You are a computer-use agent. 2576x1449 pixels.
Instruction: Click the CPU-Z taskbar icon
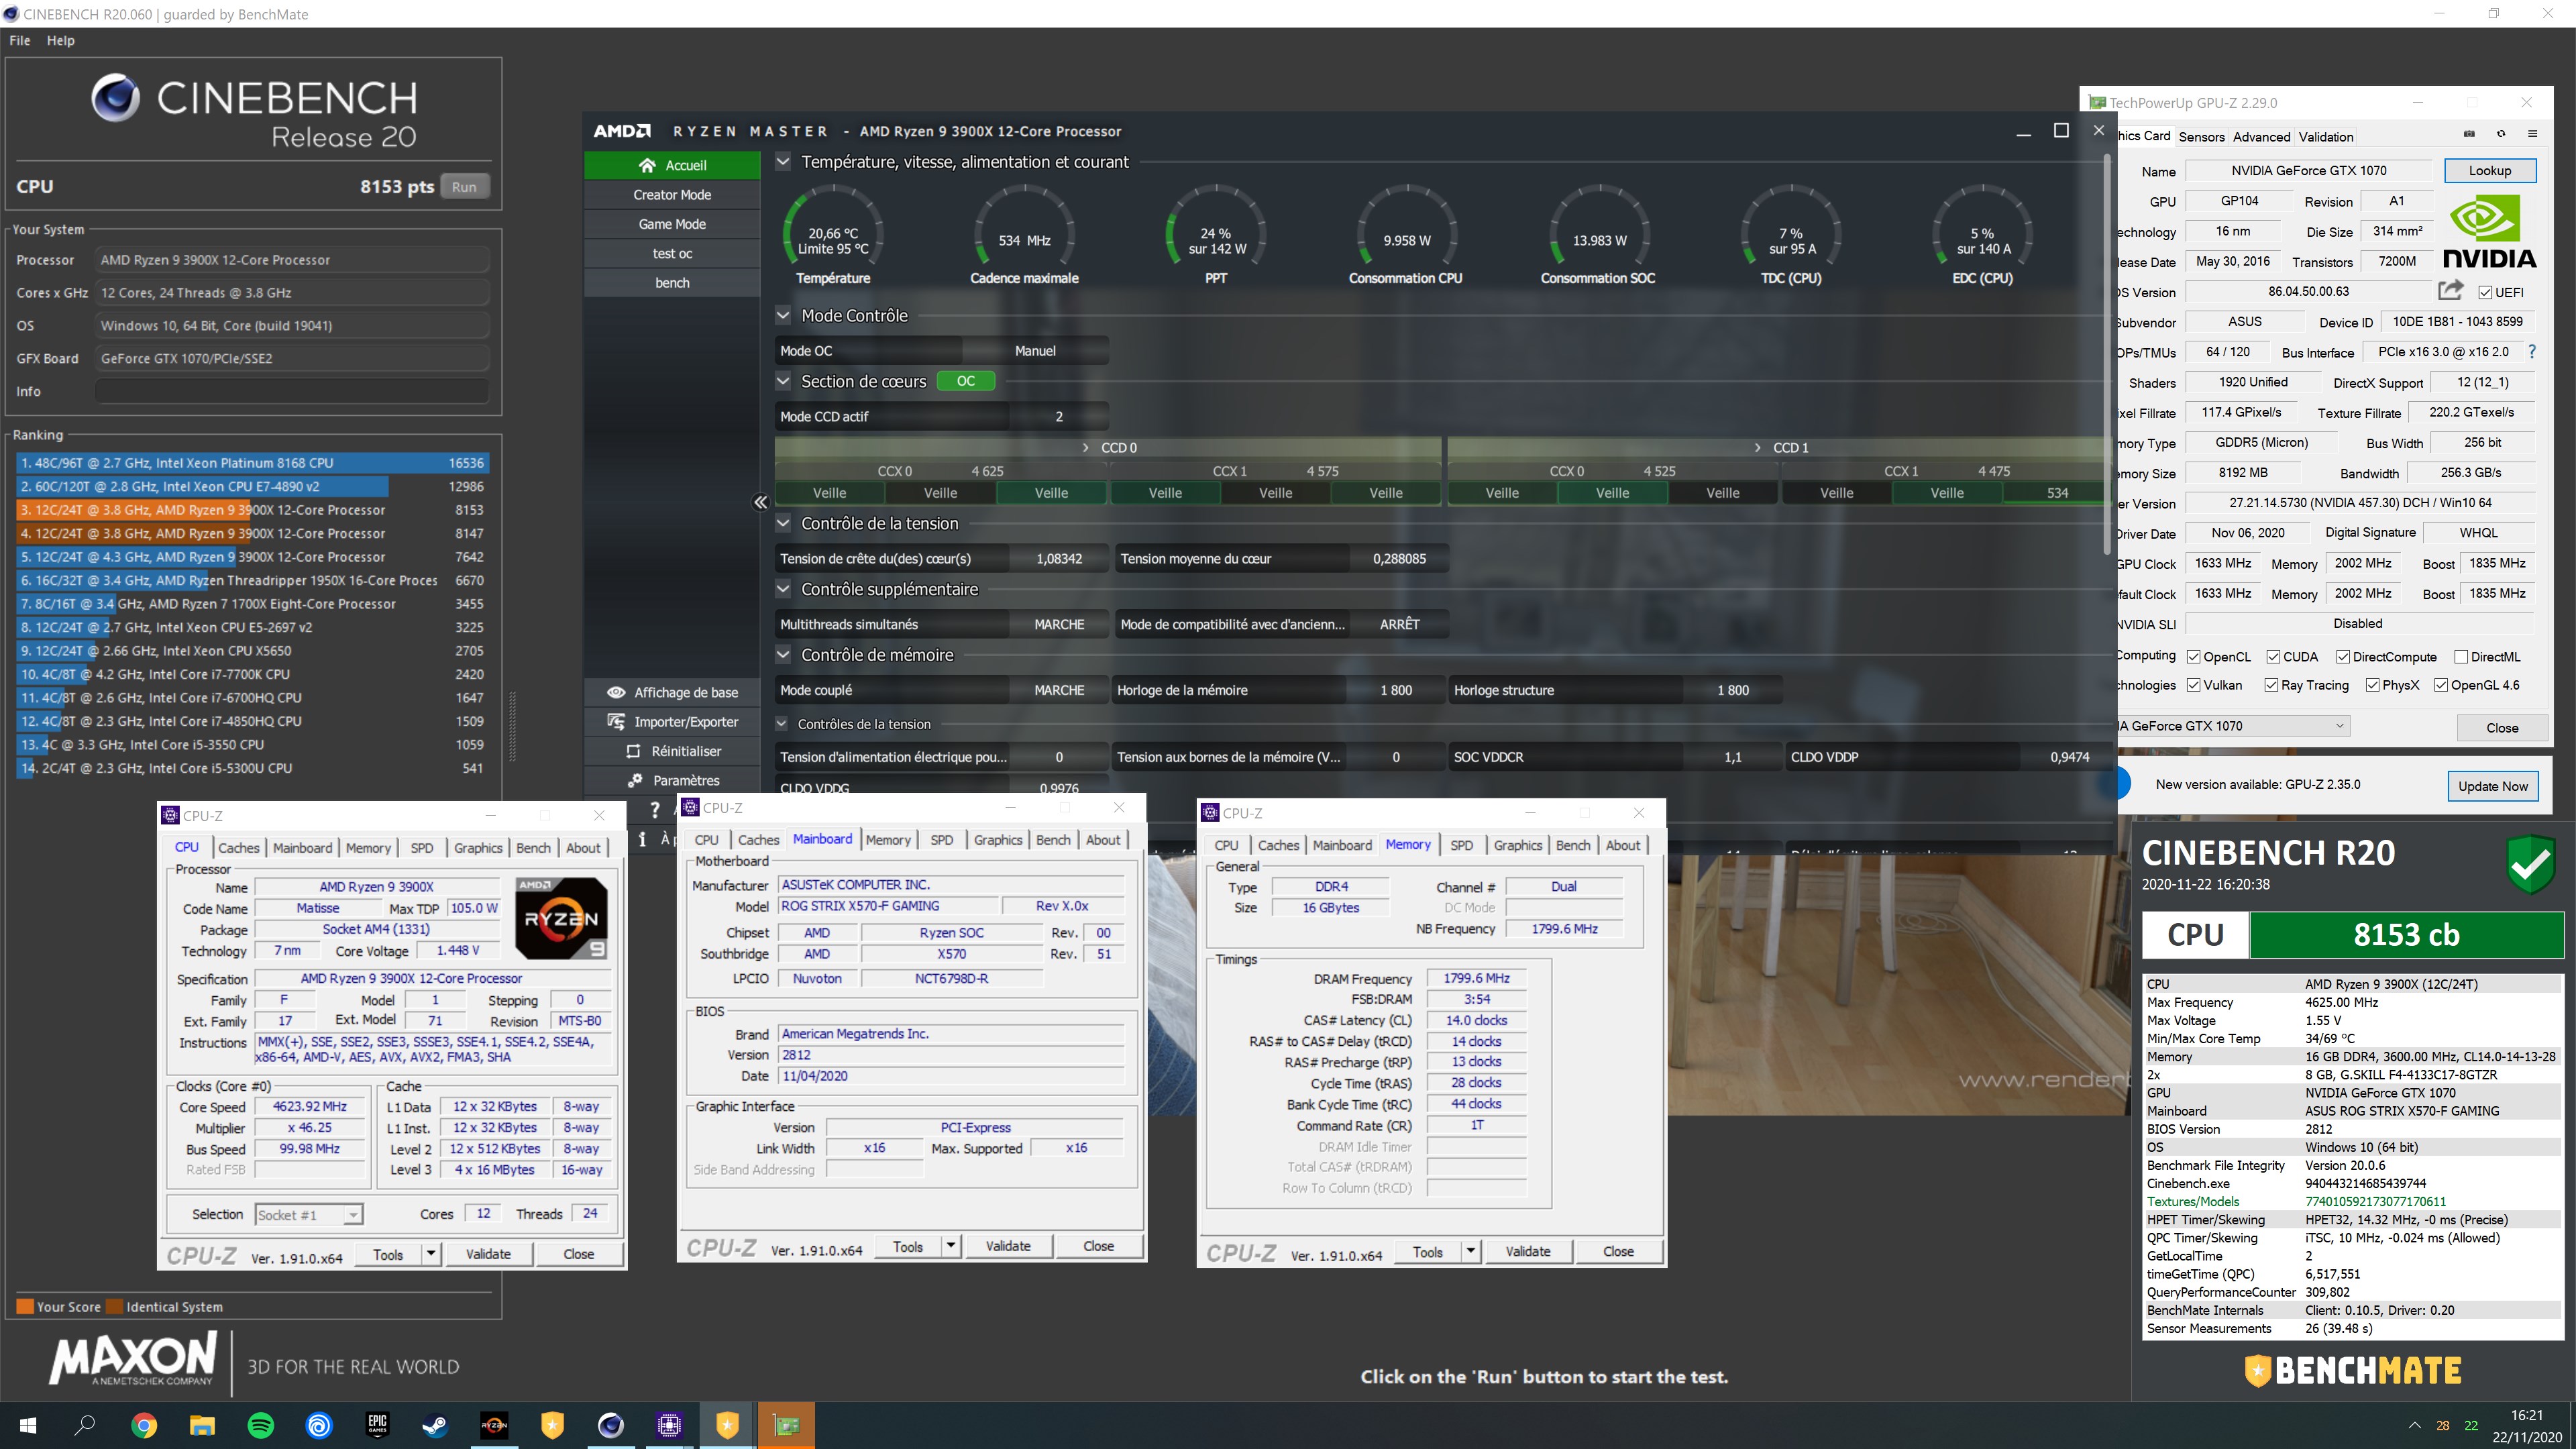click(x=669, y=1425)
